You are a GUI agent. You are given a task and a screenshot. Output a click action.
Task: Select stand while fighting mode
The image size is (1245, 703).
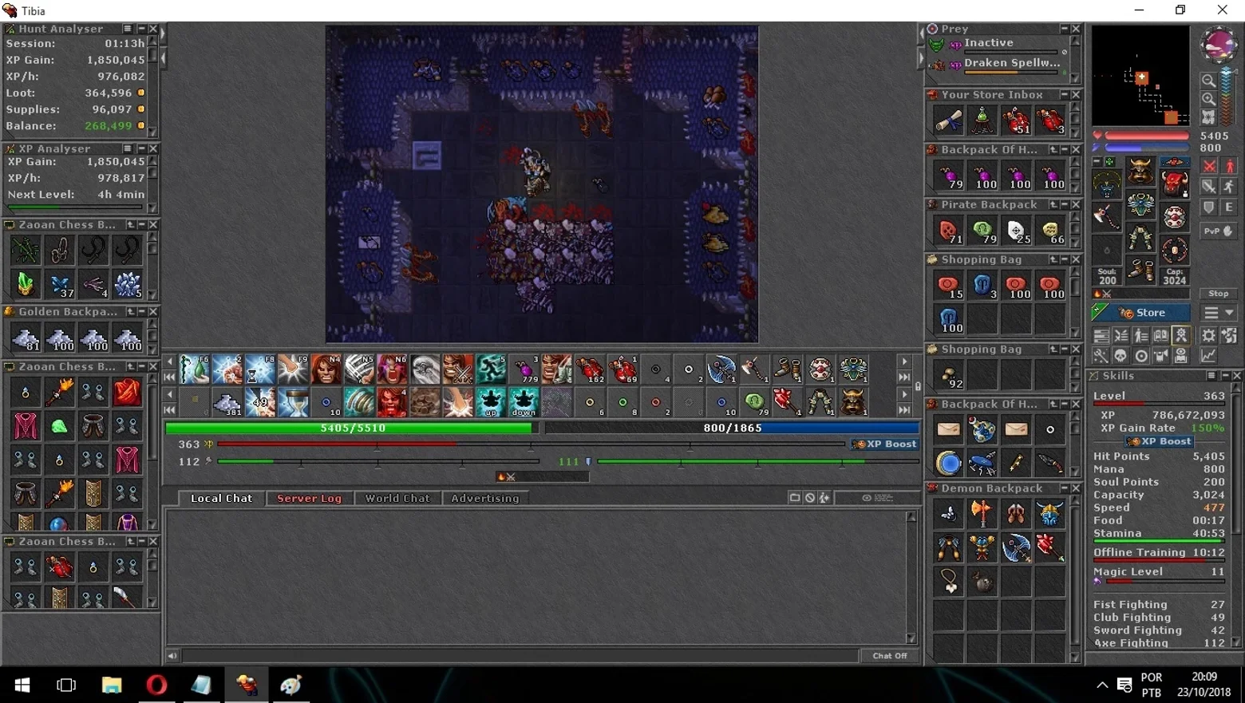pyautogui.click(x=1229, y=166)
